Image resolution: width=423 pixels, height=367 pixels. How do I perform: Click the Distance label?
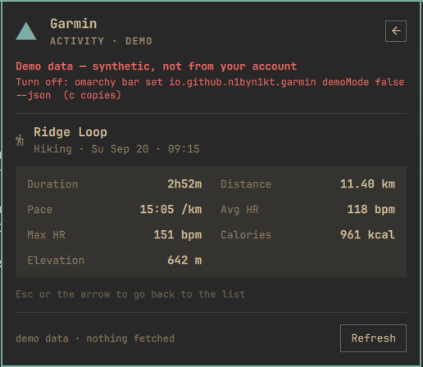(x=246, y=184)
